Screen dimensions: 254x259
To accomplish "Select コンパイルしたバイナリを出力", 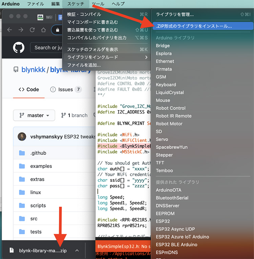I will point(107,38).
